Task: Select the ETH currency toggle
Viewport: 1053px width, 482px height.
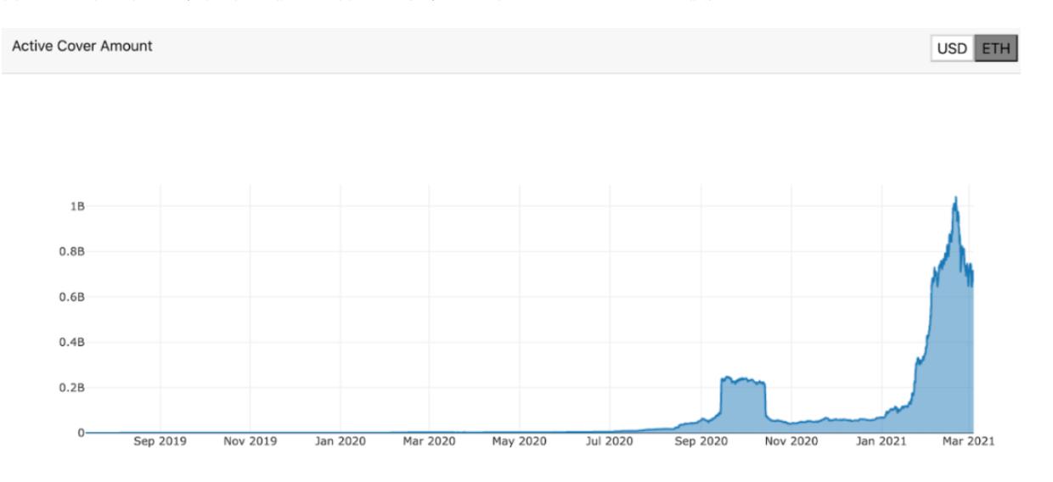Action: (x=995, y=48)
